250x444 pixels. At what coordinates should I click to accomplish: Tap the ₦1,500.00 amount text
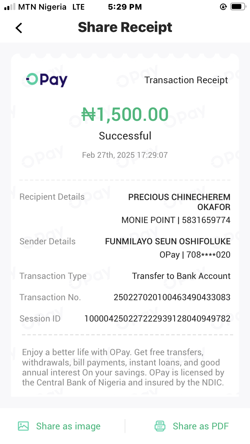(125, 114)
